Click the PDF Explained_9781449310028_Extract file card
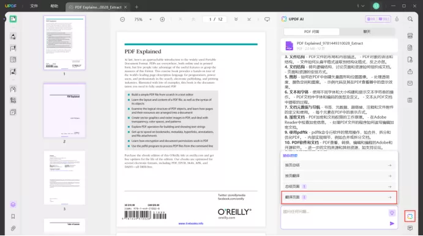 pyautogui.click(x=339, y=45)
